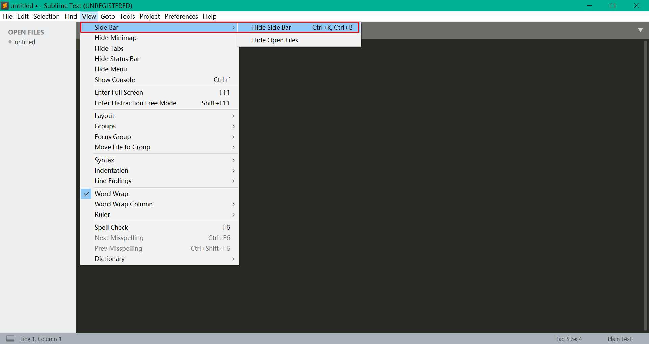The image size is (649, 344).
Task: Expand the Indentation submenu
Action: click(x=159, y=170)
